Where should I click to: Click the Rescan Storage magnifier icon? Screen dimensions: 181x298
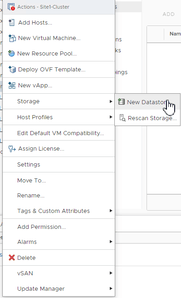122,118
